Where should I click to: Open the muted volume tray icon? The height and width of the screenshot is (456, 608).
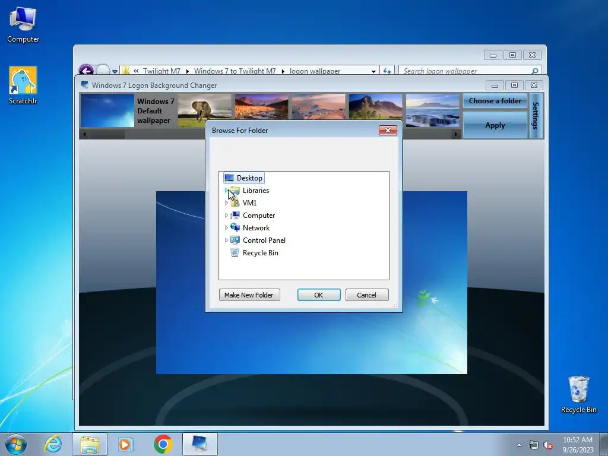(548, 445)
